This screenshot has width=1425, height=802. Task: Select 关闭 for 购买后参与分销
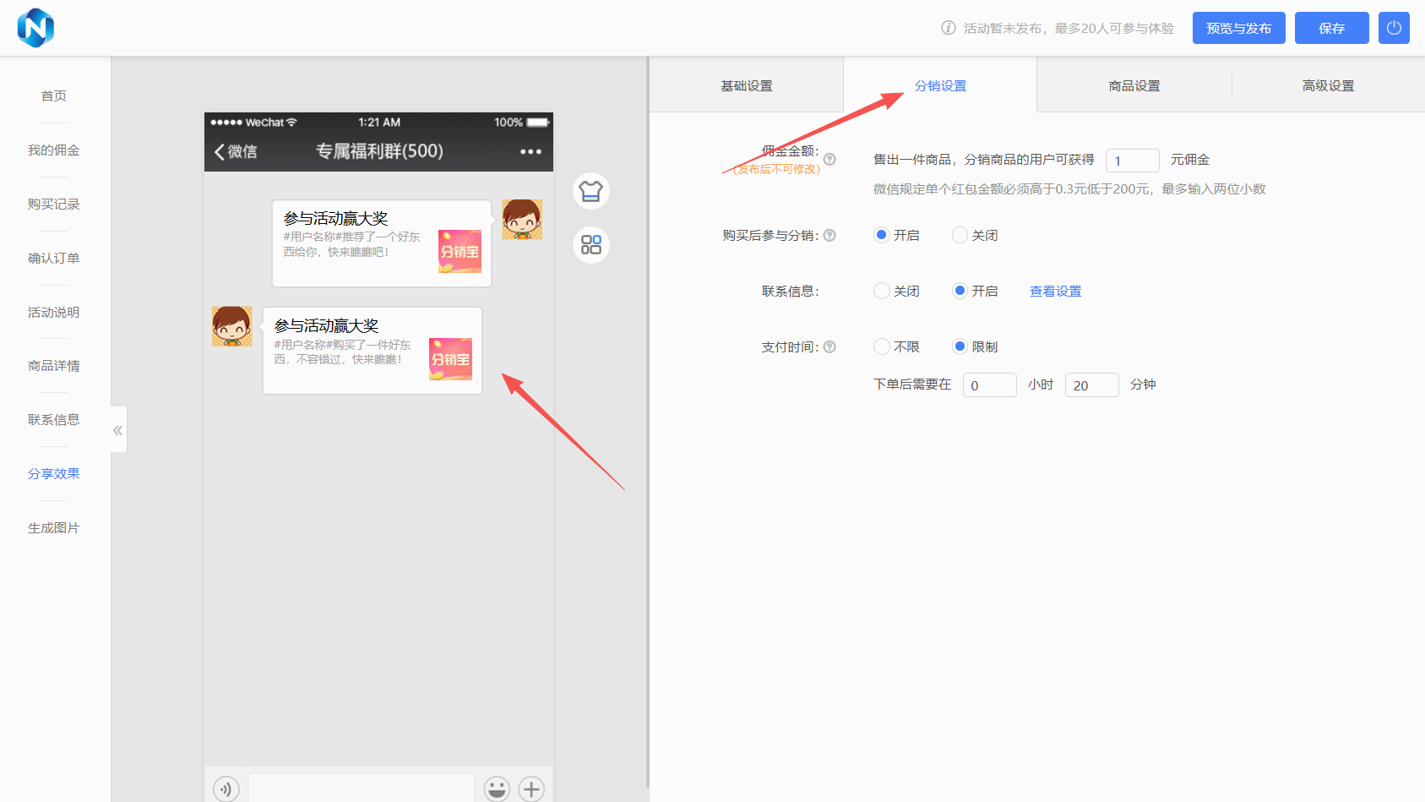click(960, 235)
